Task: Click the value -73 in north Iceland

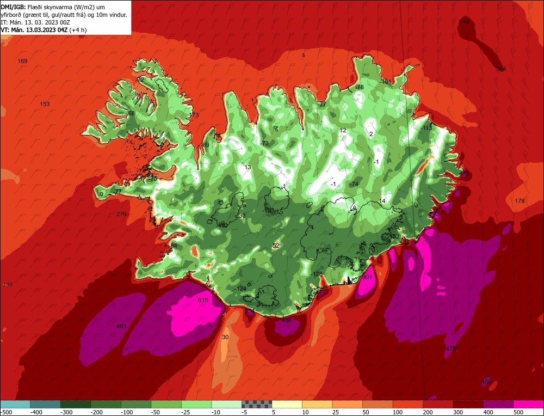Action: [264, 143]
